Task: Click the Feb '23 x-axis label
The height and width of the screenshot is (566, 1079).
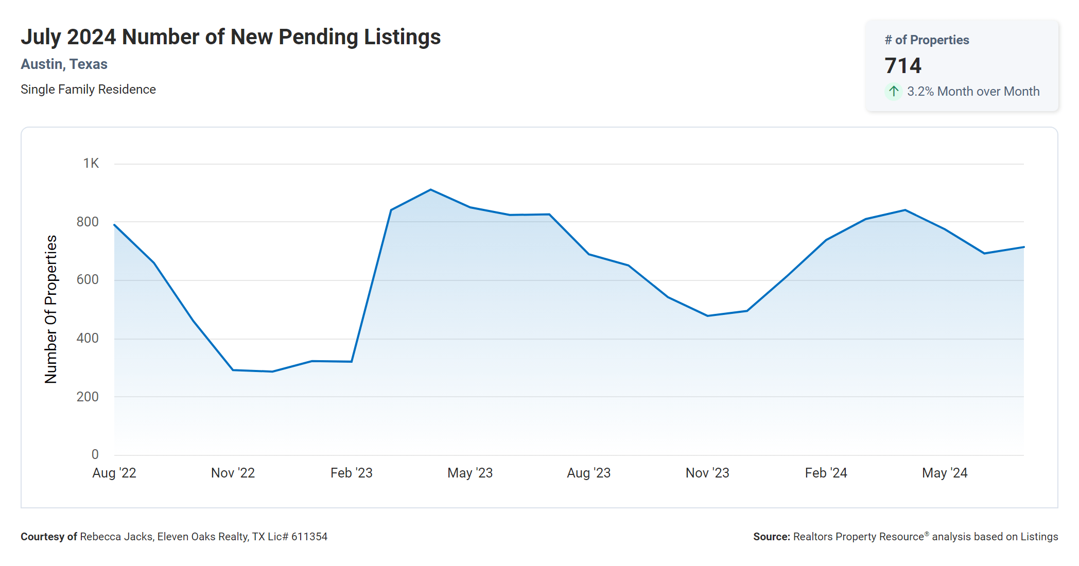Action: [x=351, y=473]
